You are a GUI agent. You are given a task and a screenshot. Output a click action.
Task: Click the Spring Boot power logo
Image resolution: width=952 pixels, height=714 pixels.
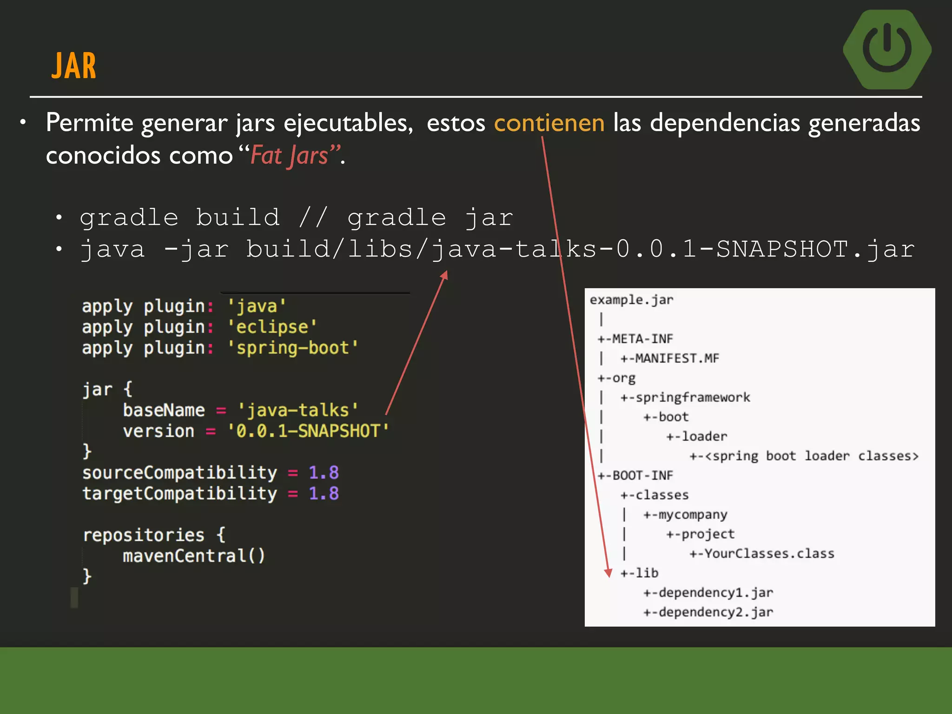coord(887,49)
